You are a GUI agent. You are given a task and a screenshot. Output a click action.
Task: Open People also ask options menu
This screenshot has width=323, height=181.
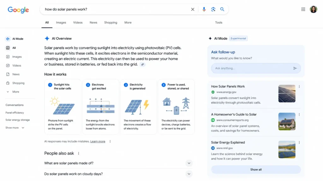[x=79, y=153]
